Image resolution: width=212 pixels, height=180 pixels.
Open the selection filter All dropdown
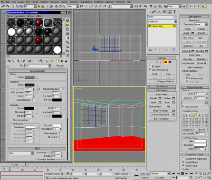point(30,6)
